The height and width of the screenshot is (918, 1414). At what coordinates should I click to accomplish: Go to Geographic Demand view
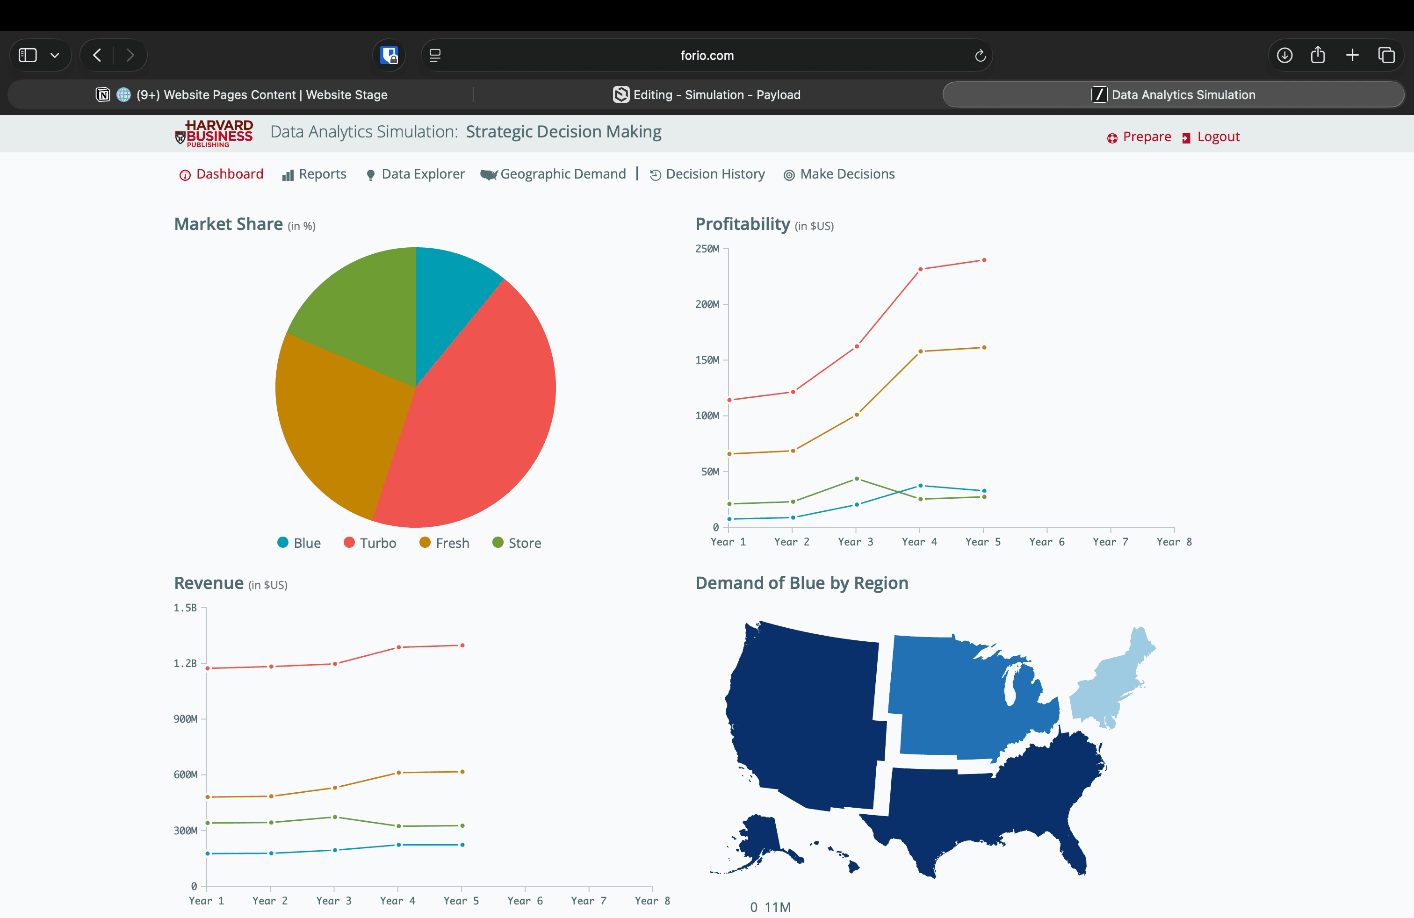[554, 174]
